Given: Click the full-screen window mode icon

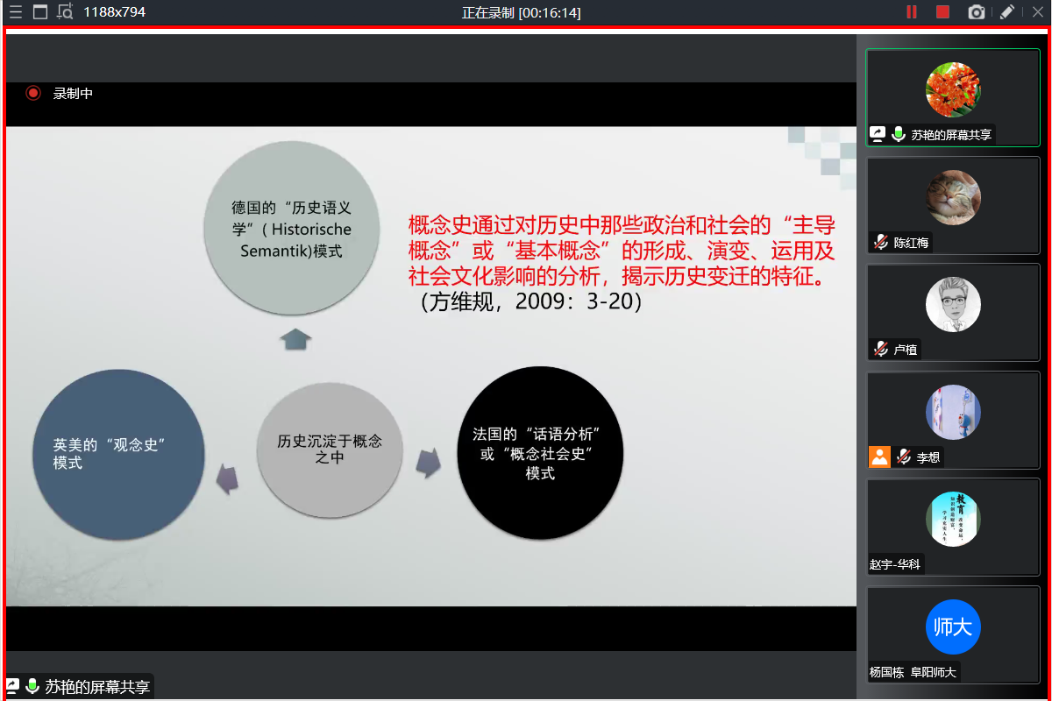Looking at the screenshot, I should [39, 12].
